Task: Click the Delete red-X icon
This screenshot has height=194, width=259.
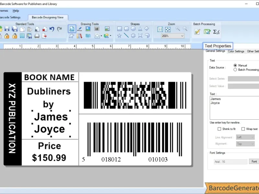Action: pyautogui.click(x=44, y=29)
